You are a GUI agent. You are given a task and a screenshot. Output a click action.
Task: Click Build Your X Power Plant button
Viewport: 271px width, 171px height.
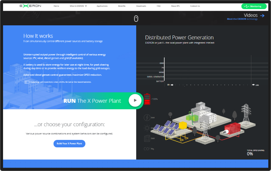pos(69,144)
